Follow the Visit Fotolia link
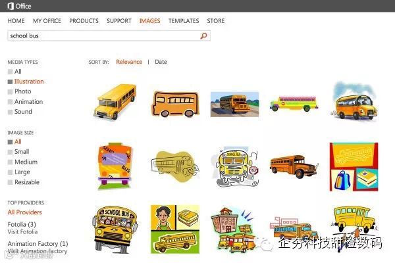395x263 pixels. (x=22, y=232)
